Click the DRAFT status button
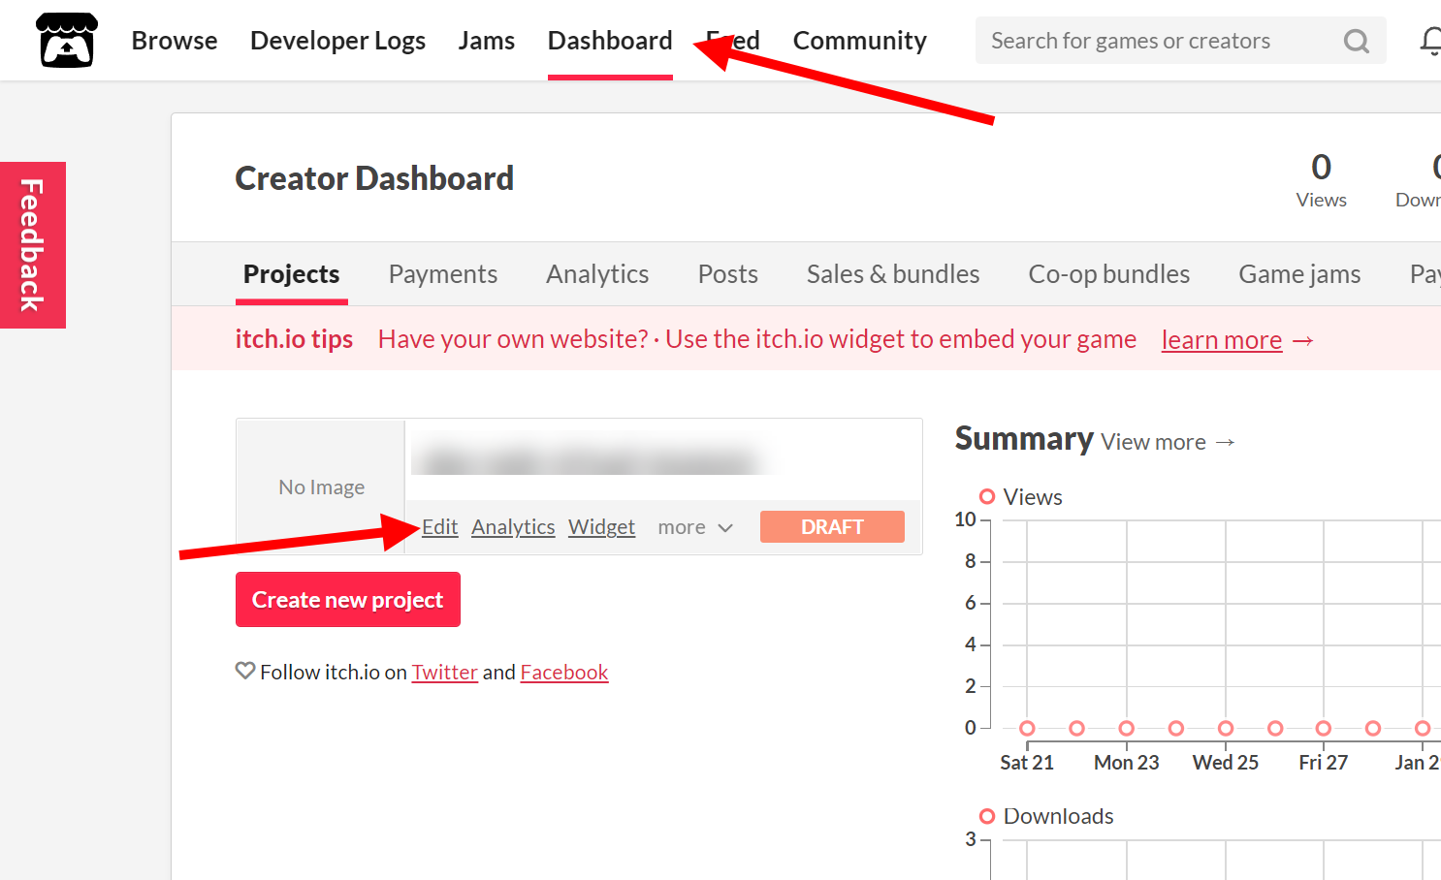Viewport: 1441px width, 880px height. pyautogui.click(x=832, y=526)
